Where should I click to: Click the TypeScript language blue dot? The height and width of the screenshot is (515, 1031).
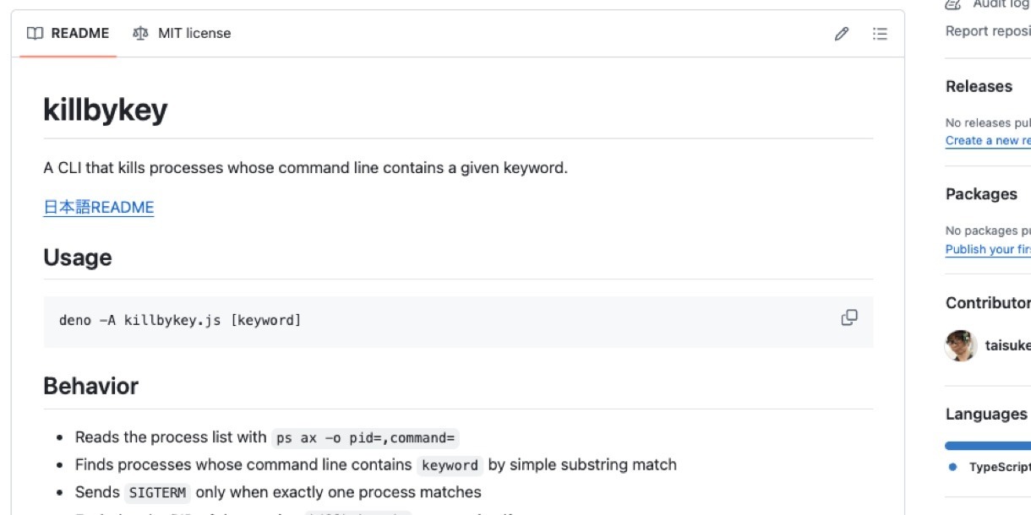[953, 467]
